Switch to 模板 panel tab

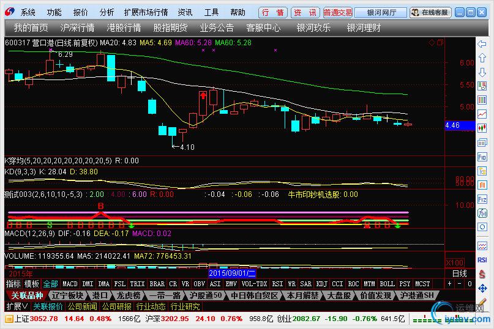point(31,284)
